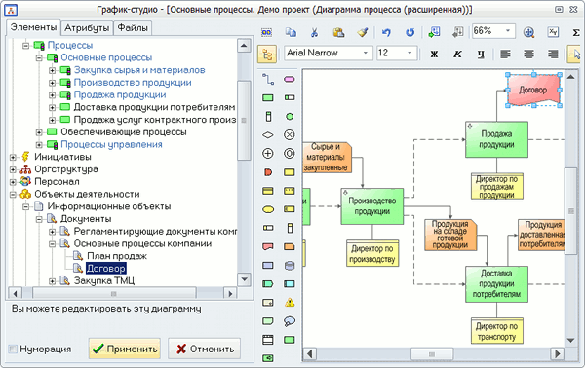This screenshot has width=585, height=368.
Task: Select the red D-shaped delay symbol
Action: tap(268, 172)
